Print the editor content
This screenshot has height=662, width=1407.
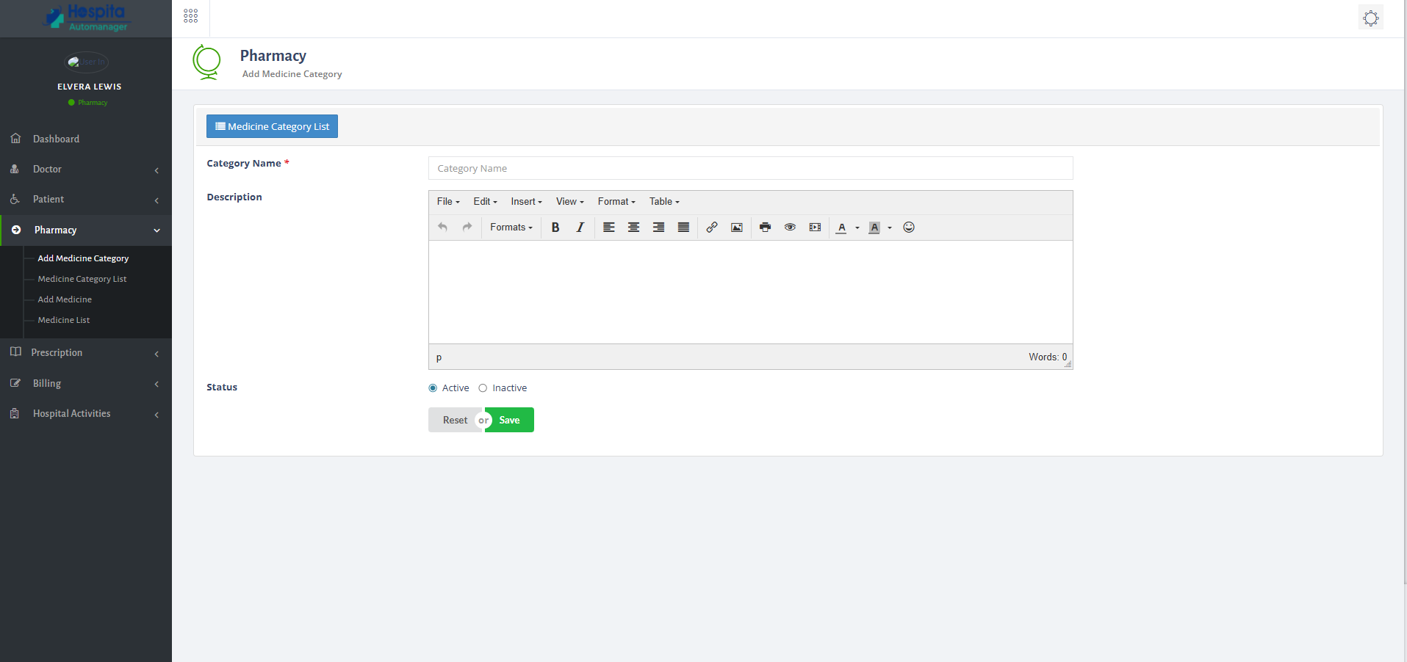pyautogui.click(x=765, y=228)
